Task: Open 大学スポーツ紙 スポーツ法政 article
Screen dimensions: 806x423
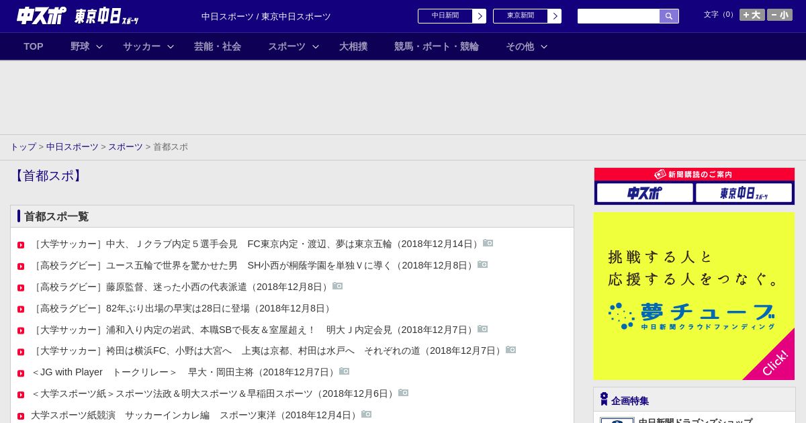Action: (214, 393)
